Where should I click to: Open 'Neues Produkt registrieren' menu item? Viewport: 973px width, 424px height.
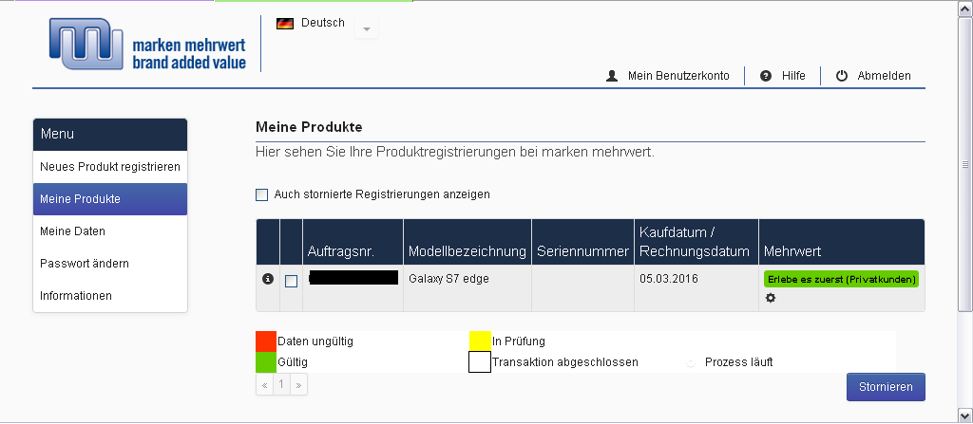110,167
